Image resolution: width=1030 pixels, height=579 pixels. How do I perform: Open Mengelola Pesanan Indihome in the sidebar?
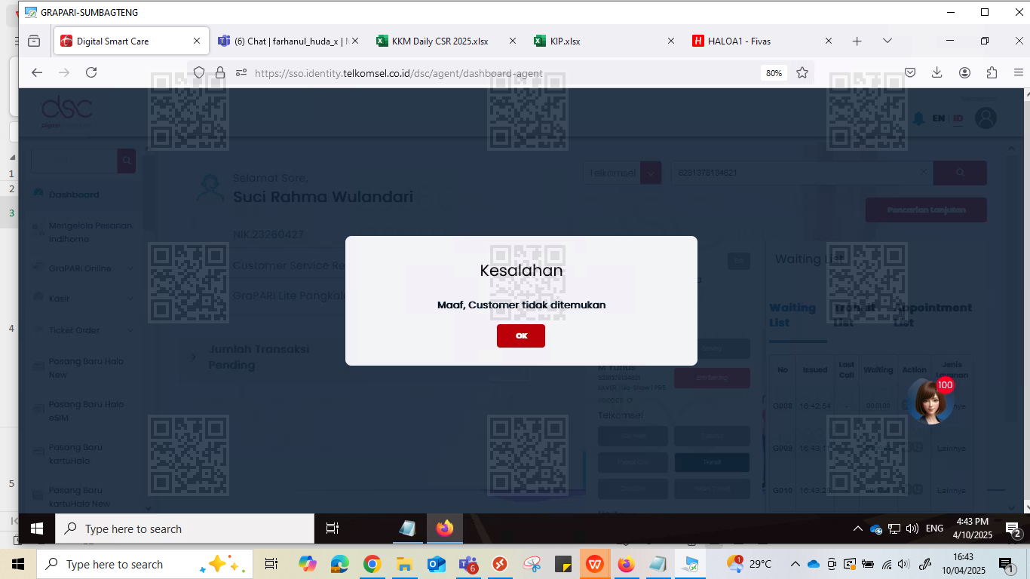[x=90, y=232]
